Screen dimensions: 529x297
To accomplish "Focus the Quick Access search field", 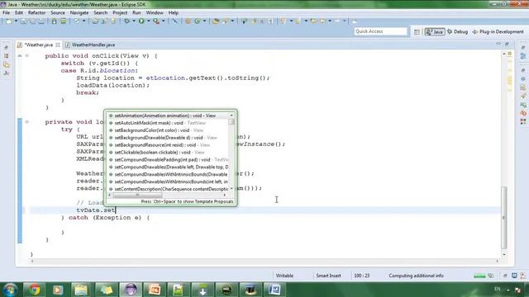I will pos(380,31).
